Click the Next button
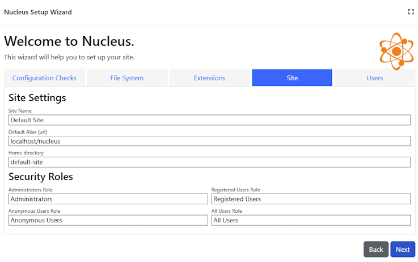 click(x=403, y=250)
